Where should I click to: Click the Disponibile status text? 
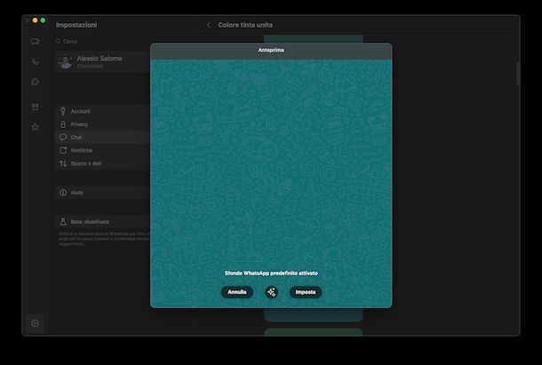pos(90,66)
